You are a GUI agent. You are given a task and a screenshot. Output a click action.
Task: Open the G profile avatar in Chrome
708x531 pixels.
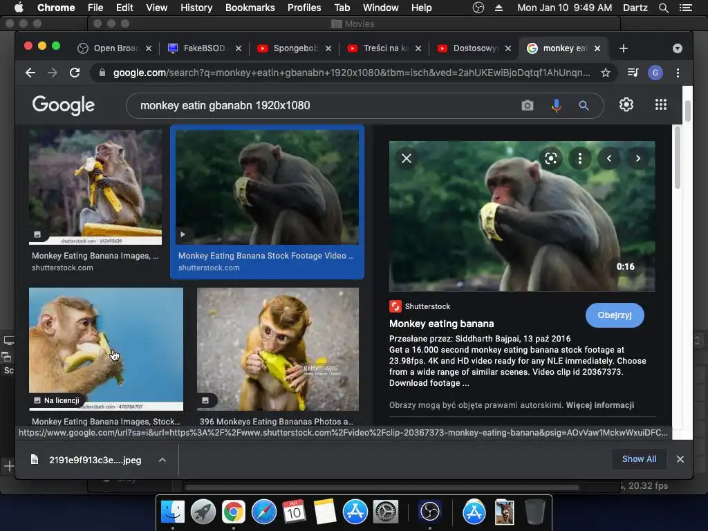pos(655,73)
